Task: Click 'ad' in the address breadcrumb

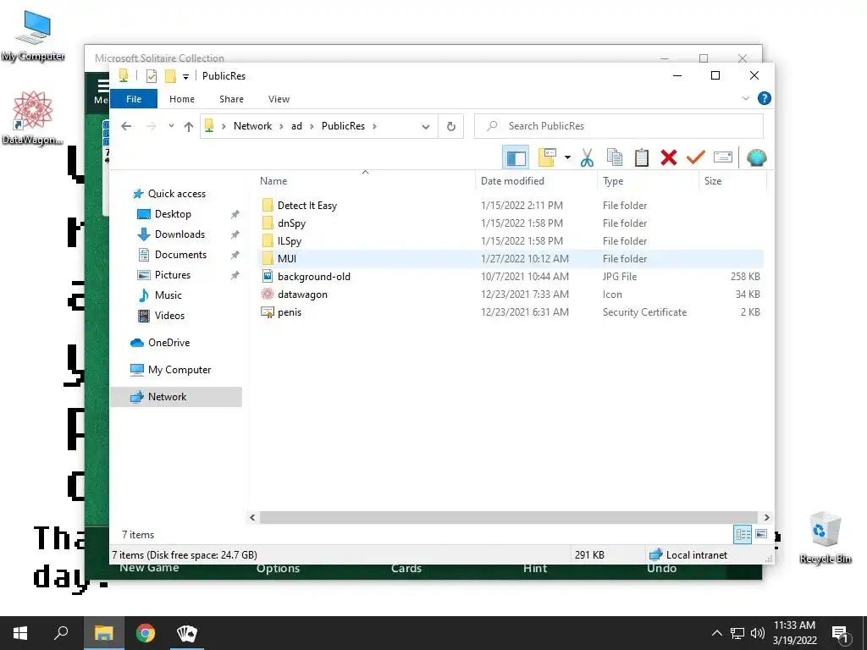Action: pyautogui.click(x=296, y=126)
